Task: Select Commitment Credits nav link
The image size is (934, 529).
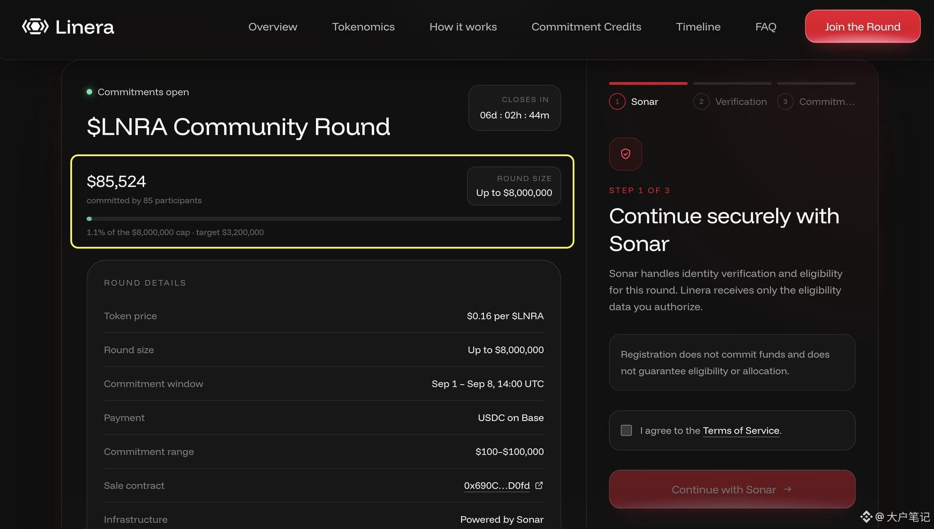Action: click(x=586, y=27)
